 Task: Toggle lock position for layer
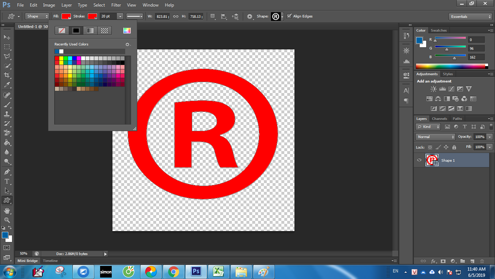tap(446, 147)
